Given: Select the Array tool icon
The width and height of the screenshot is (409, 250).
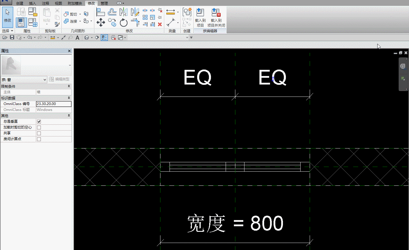Looking at the screenshot, I should 145,17.
